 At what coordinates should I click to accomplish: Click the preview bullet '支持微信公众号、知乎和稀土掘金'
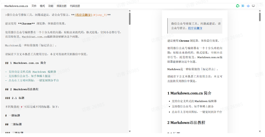point(193,106)
